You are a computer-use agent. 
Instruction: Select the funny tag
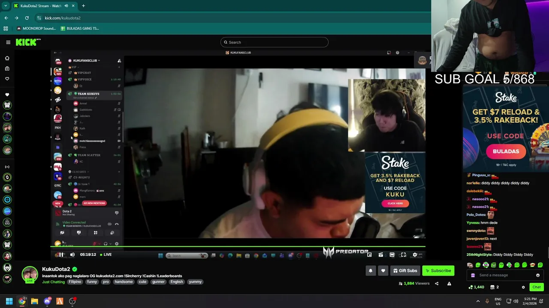click(x=92, y=282)
